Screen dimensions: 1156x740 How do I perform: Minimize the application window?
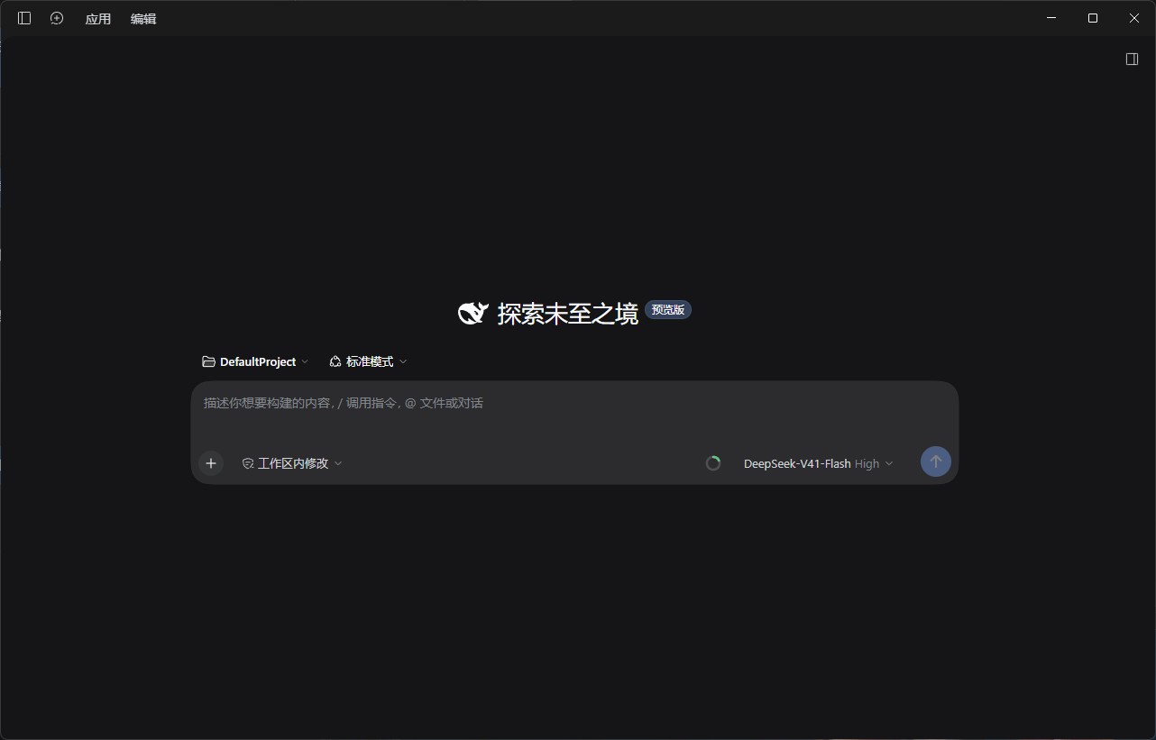point(1051,18)
